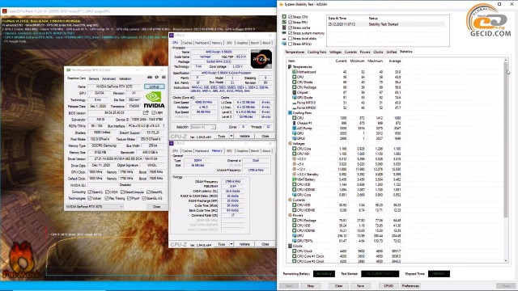
Task: Toggle the UEFI checkbox in GPU-Z
Action: 154,113
